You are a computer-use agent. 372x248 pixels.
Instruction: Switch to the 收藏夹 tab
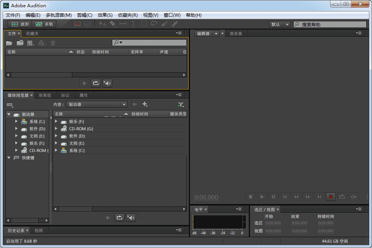[32, 34]
